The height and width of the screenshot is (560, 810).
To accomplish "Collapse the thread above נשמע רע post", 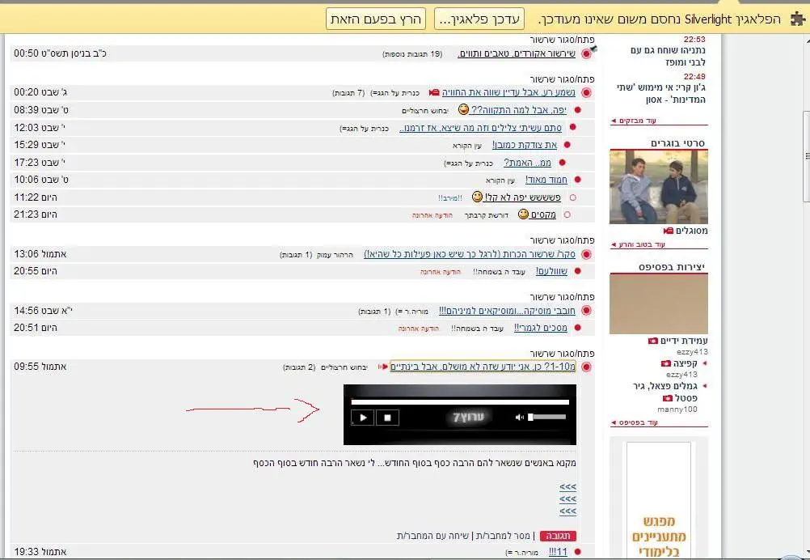I will point(563,78).
